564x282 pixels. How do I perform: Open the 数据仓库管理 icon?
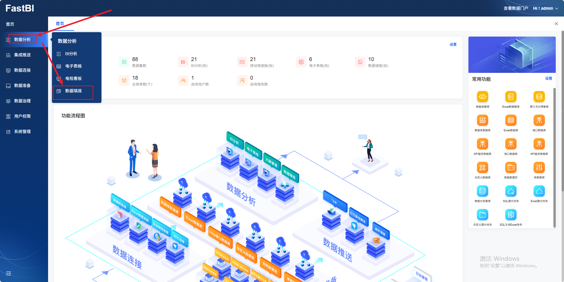(x=482, y=191)
